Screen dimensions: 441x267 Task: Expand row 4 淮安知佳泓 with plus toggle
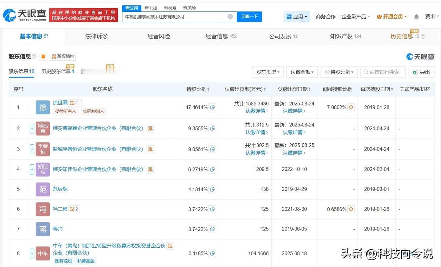[x=32, y=170]
